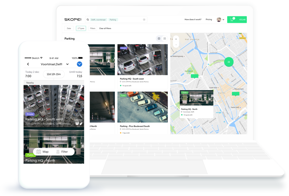Click the Parking section heading
Image resolution: width=289 pixels, height=196 pixels.
coord(69,38)
